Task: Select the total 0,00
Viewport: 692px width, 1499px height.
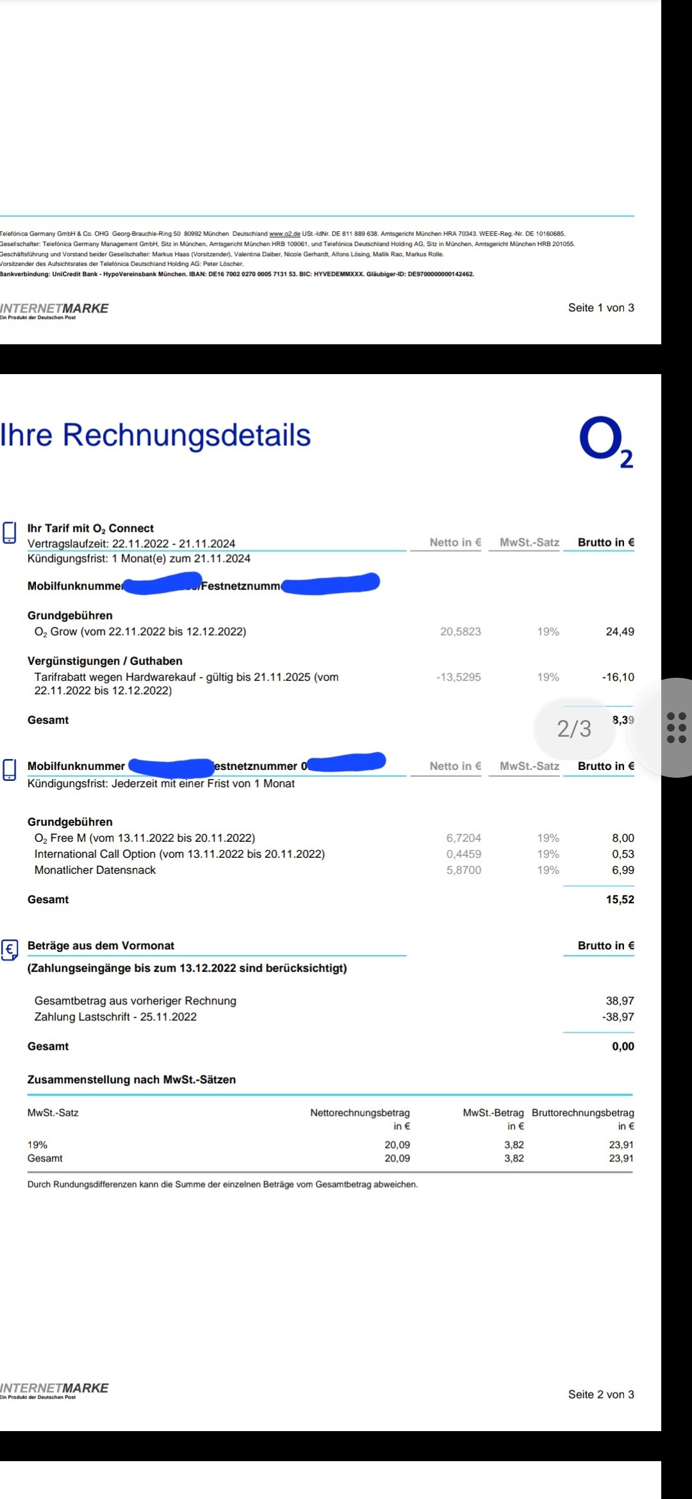Action: coord(623,1046)
